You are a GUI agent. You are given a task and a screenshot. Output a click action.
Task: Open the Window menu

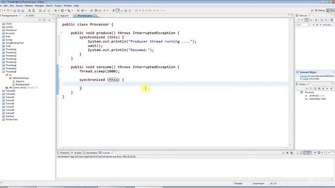point(68,6)
